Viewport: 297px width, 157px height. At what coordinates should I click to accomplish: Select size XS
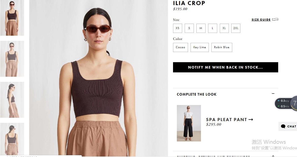click(x=178, y=28)
